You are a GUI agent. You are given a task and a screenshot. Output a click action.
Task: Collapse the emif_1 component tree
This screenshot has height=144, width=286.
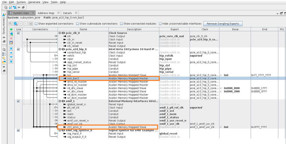coord(60,101)
